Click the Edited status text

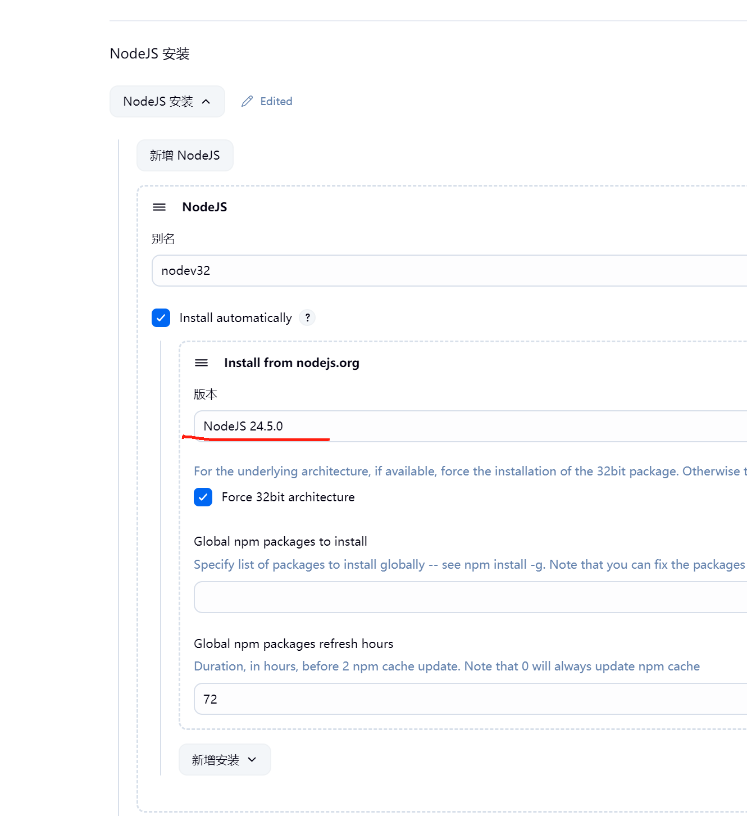click(276, 101)
